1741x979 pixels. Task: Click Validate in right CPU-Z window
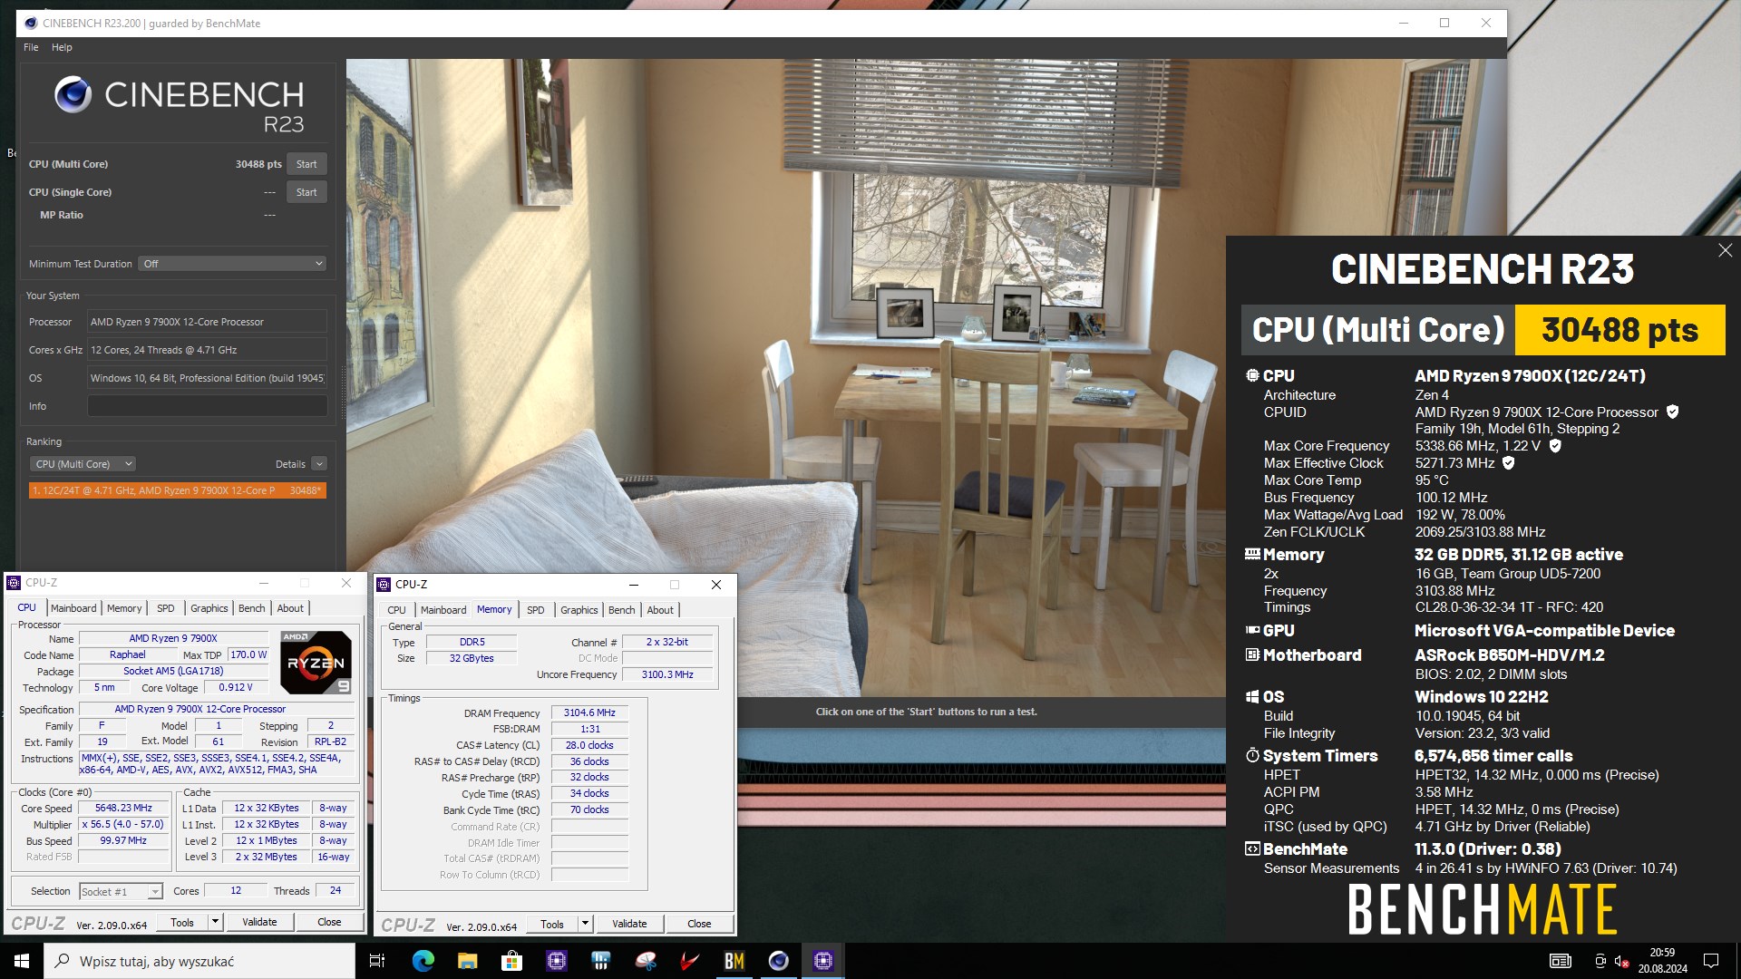pos(629,924)
